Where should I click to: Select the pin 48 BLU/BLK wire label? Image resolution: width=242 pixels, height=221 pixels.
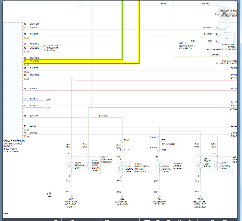click(34, 106)
